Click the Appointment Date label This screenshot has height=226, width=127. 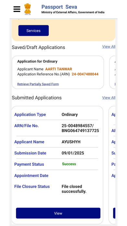pos(31,176)
